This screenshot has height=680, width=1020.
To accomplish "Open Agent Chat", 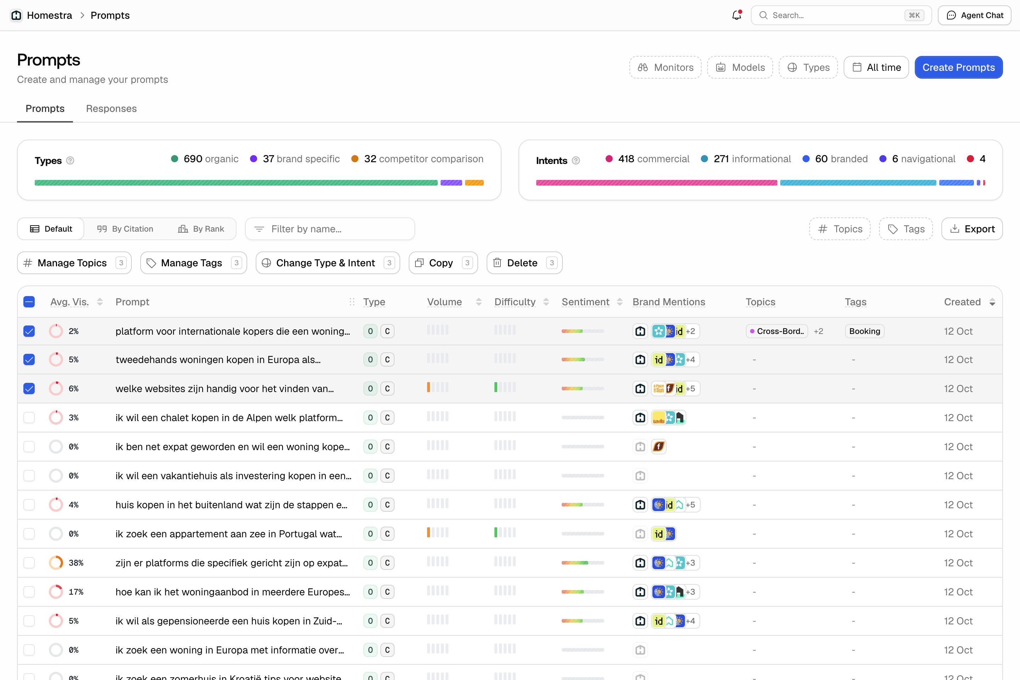I will pyautogui.click(x=974, y=15).
